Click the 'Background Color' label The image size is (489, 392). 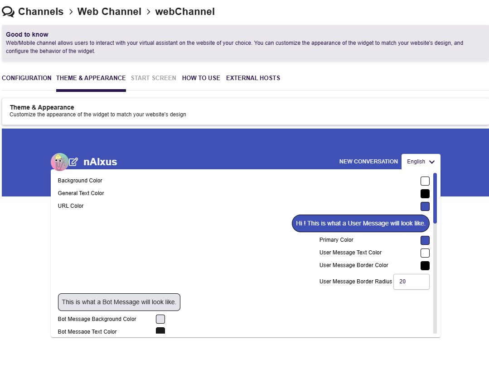click(x=80, y=181)
